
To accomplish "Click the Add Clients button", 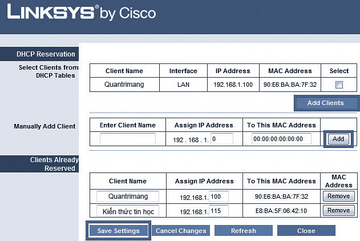I will coord(326,103).
